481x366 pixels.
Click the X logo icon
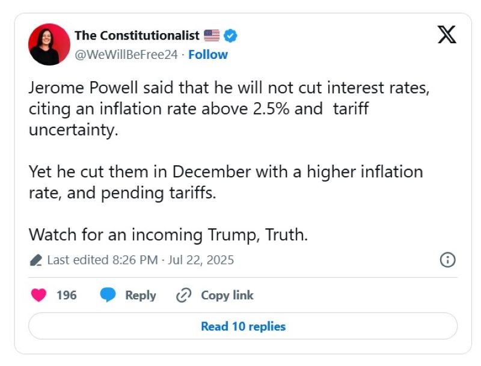point(446,35)
